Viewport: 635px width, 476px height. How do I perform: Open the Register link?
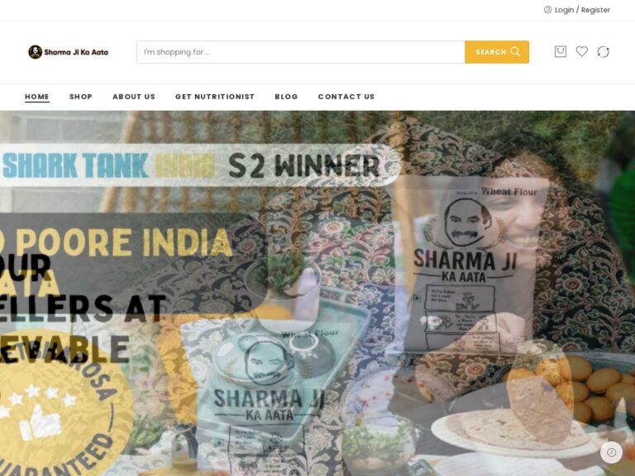[595, 10]
